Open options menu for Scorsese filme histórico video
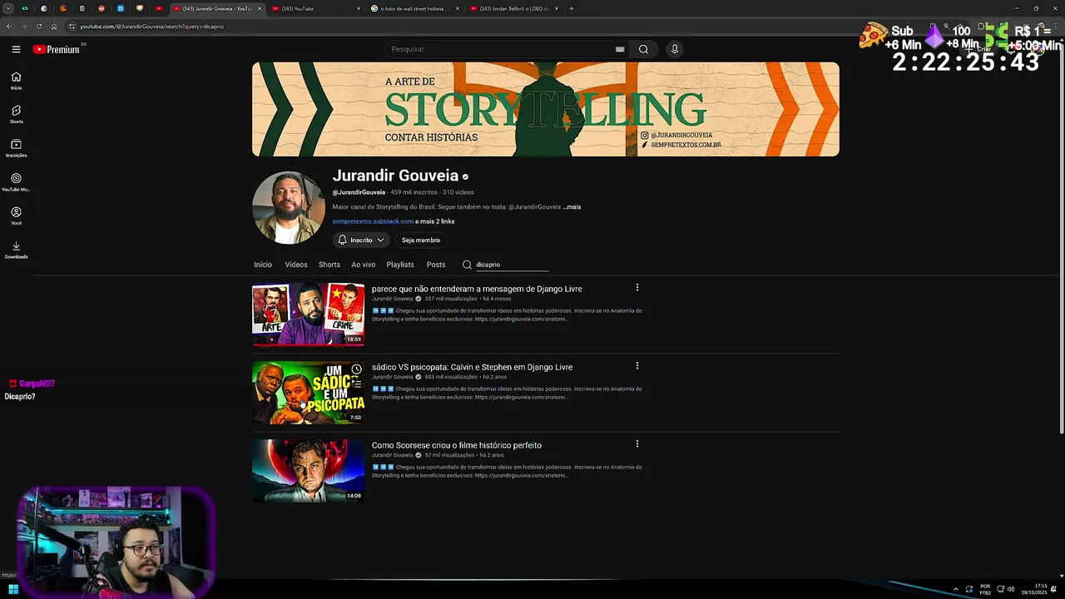The width and height of the screenshot is (1065, 599). [x=637, y=444]
